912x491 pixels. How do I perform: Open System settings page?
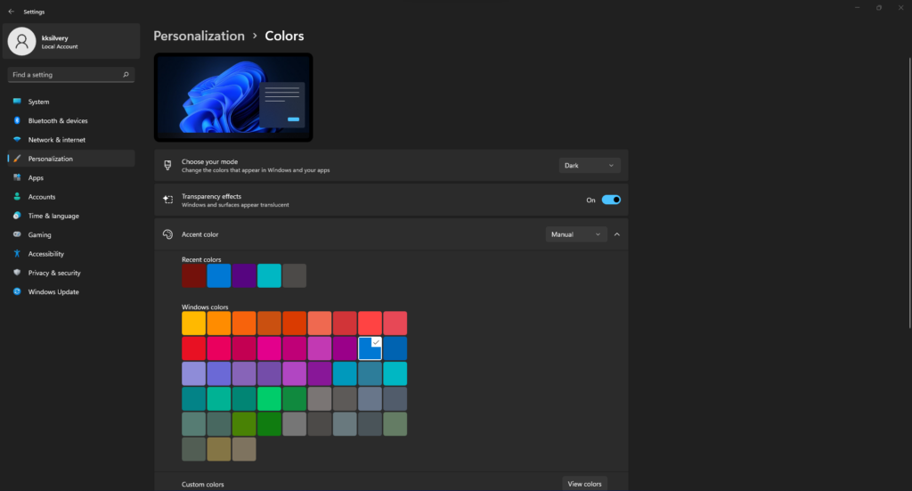tap(71, 102)
